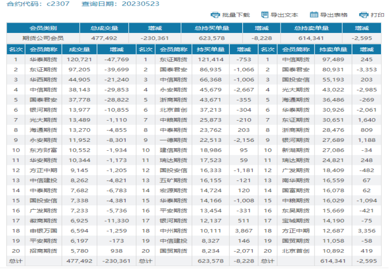
Task: Select the value 10,892
Action: click(x=333, y=251)
